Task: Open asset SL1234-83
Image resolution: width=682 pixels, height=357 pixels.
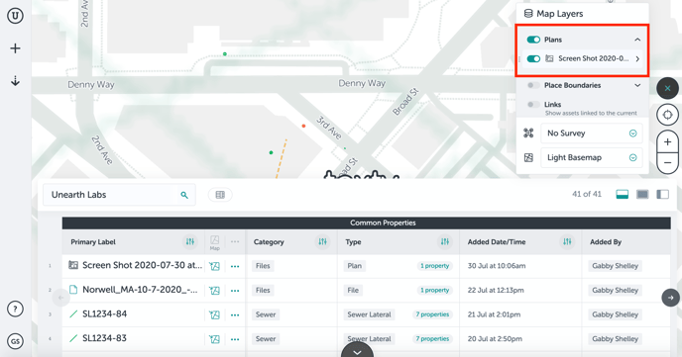Action: coord(105,338)
